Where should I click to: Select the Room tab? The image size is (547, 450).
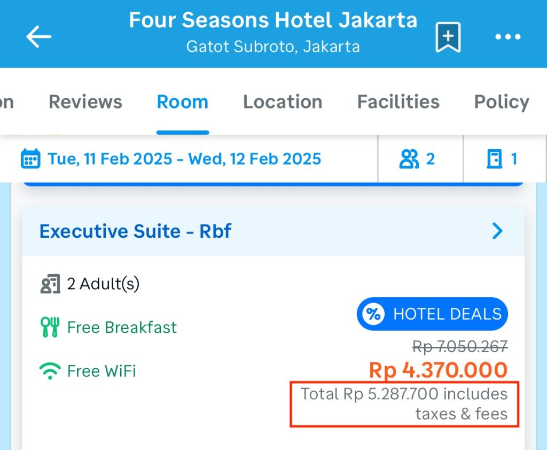182,102
